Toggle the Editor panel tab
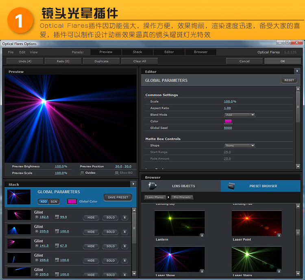Screen dimensions: 305x280 pos(169,52)
